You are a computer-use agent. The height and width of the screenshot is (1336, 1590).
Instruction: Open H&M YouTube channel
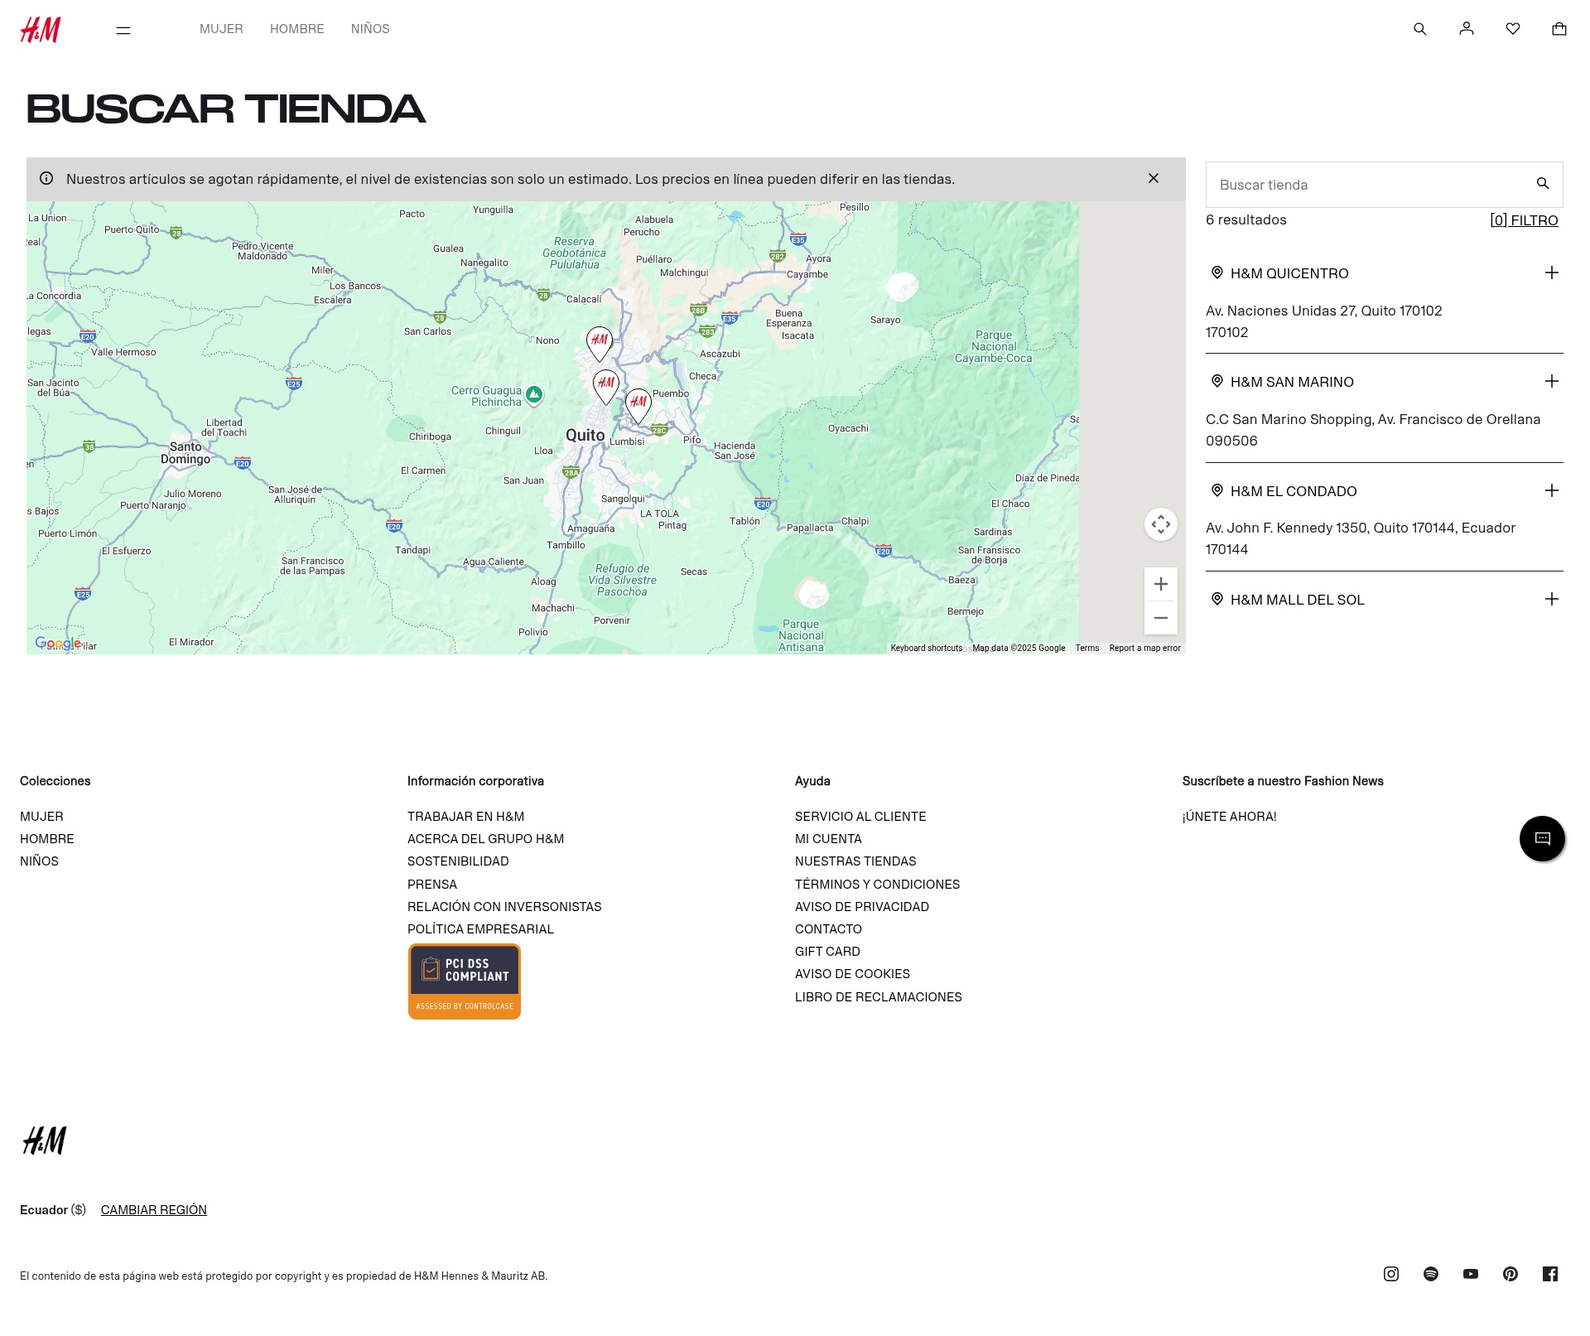1471,1274
